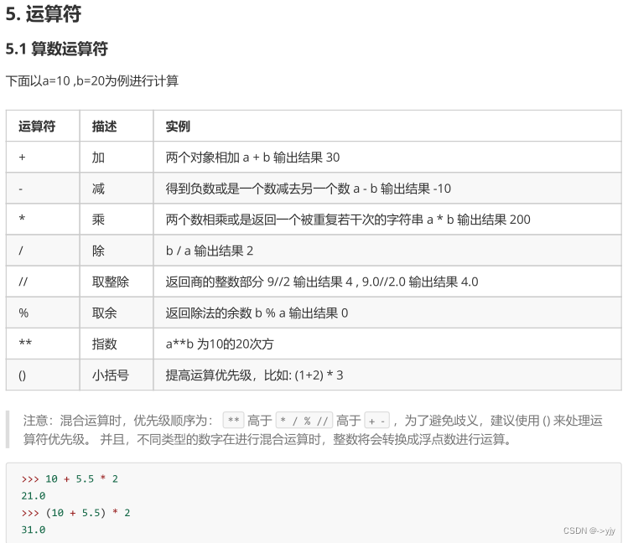Click the subheading '5.1 算数运算符'
This screenshot has height=543, width=628.
click(56, 49)
